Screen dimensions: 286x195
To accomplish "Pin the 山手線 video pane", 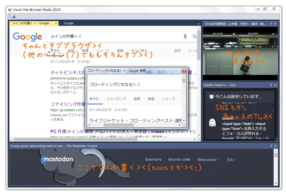I will 271,24.
